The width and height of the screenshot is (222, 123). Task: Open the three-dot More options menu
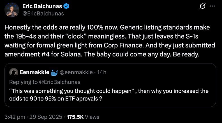(213, 6)
